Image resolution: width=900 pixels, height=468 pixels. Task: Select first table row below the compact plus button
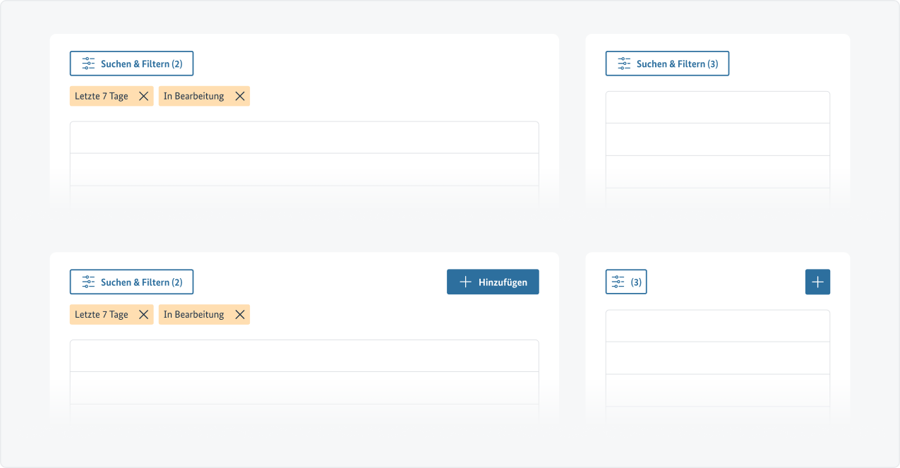[x=718, y=326]
